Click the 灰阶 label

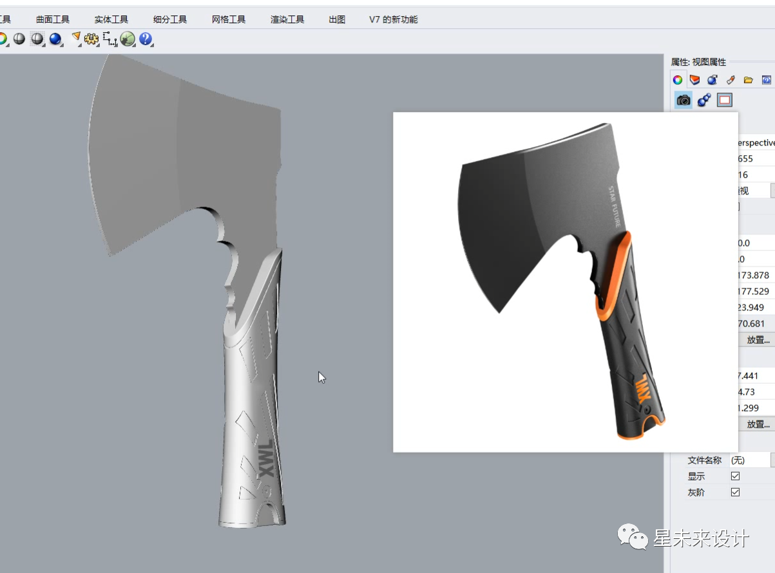696,493
